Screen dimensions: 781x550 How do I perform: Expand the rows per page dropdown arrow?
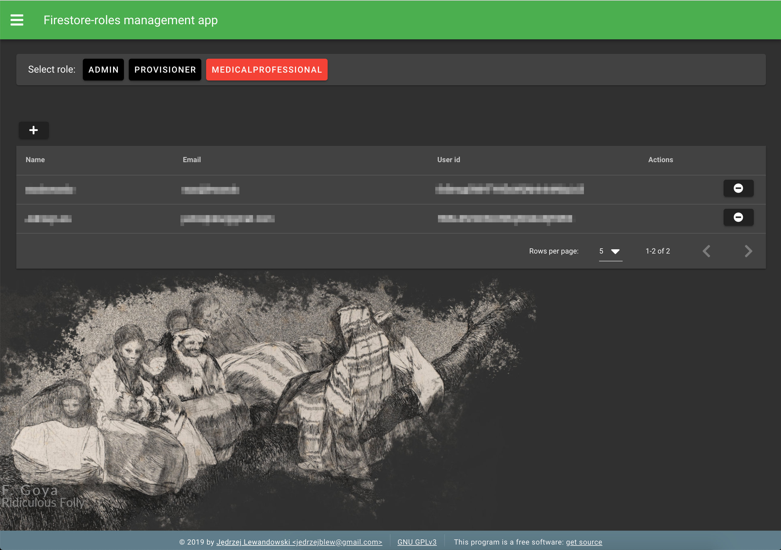coord(615,251)
